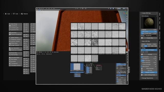Viewport: 164px width, 92px height.
Task: Collapse the Create PBR Map panel
Action: pos(141,13)
